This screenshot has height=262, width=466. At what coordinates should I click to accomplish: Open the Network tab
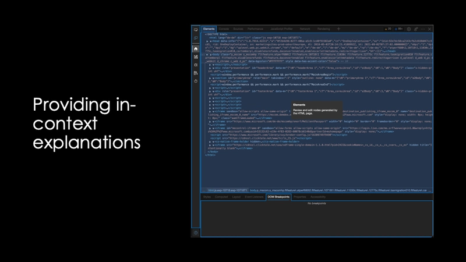tap(305, 29)
